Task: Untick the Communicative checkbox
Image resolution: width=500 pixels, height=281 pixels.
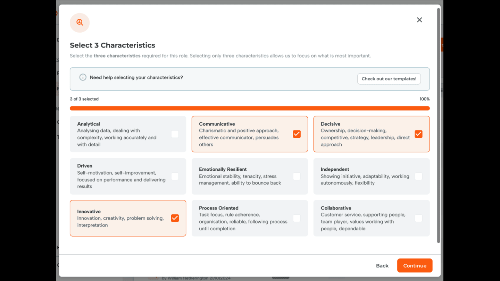Action: (x=297, y=134)
